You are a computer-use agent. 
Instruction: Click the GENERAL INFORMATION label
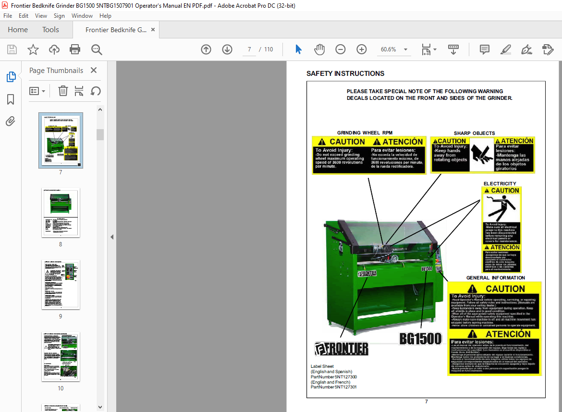[x=495, y=278]
